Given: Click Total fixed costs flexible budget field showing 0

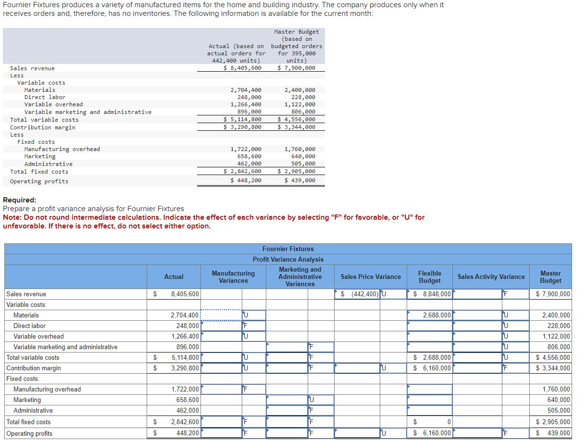Looking at the screenshot, I should pyautogui.click(x=430, y=422).
